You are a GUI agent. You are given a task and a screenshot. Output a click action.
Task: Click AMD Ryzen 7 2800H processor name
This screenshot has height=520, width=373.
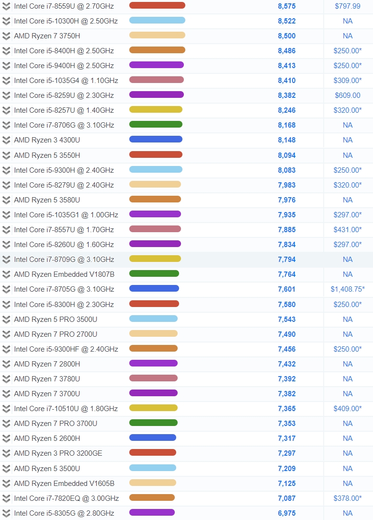pos(47,364)
